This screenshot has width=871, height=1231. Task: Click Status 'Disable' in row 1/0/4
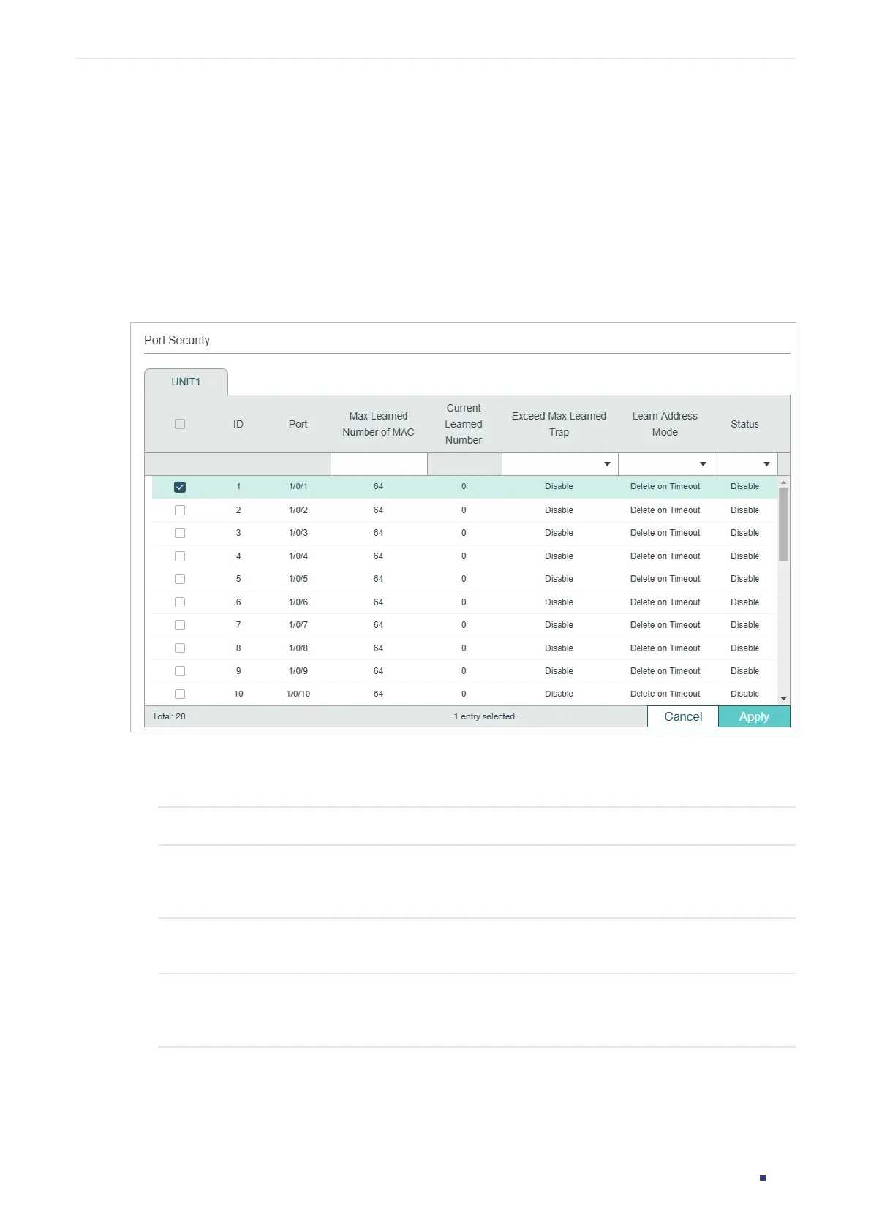coord(745,556)
